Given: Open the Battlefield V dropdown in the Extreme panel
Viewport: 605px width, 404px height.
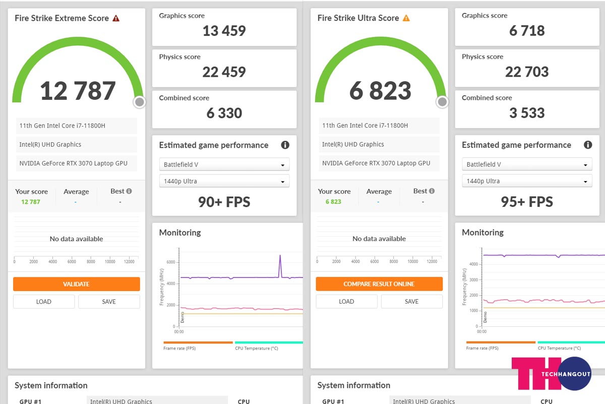Looking at the screenshot, I should 224,164.
